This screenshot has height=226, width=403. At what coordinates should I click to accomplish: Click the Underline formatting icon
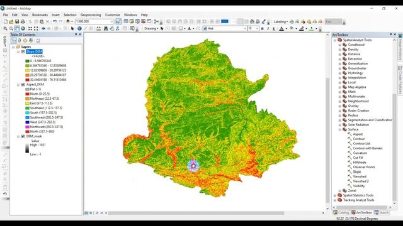(x=274, y=28)
